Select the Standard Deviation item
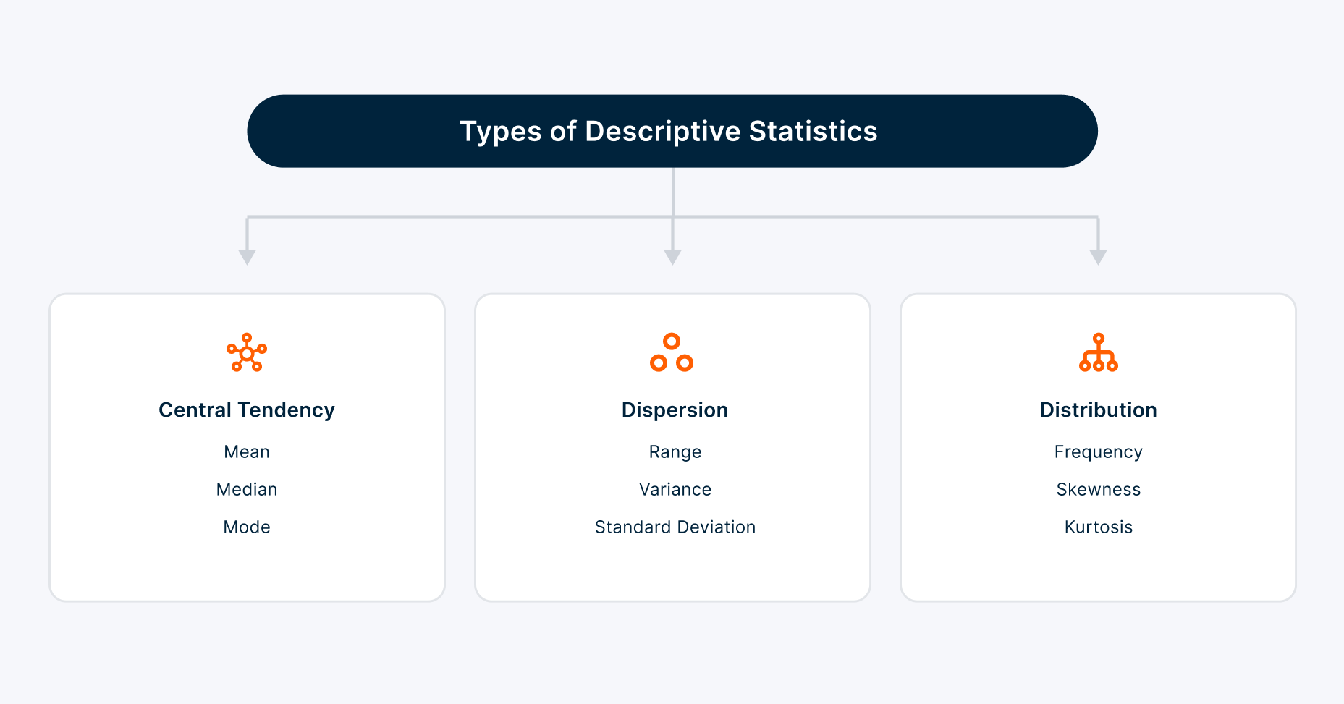 (x=675, y=527)
